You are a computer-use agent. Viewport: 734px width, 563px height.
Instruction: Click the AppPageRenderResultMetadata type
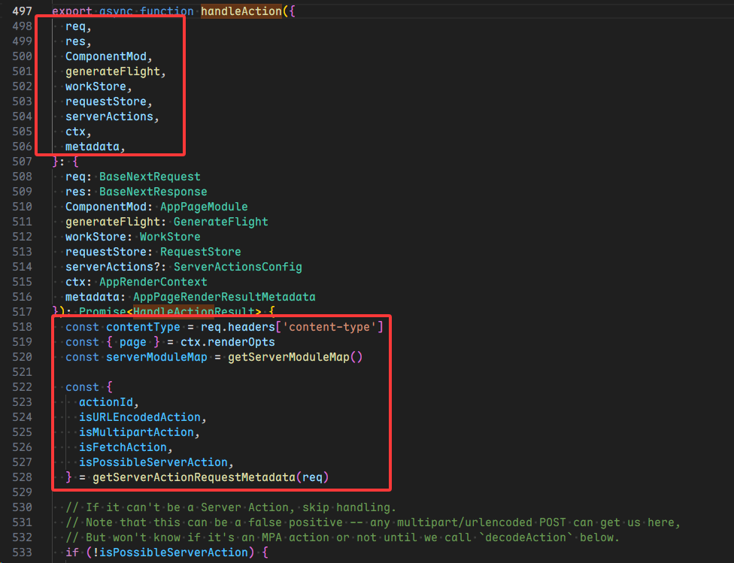[x=224, y=297]
